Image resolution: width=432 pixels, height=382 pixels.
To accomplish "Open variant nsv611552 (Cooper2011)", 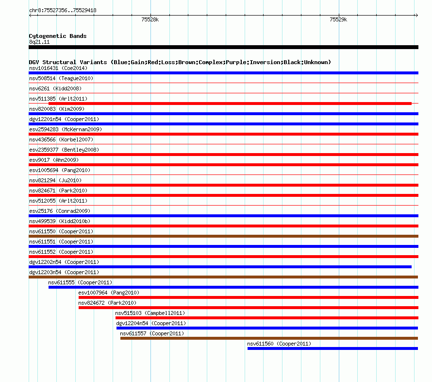I will pos(61,252).
